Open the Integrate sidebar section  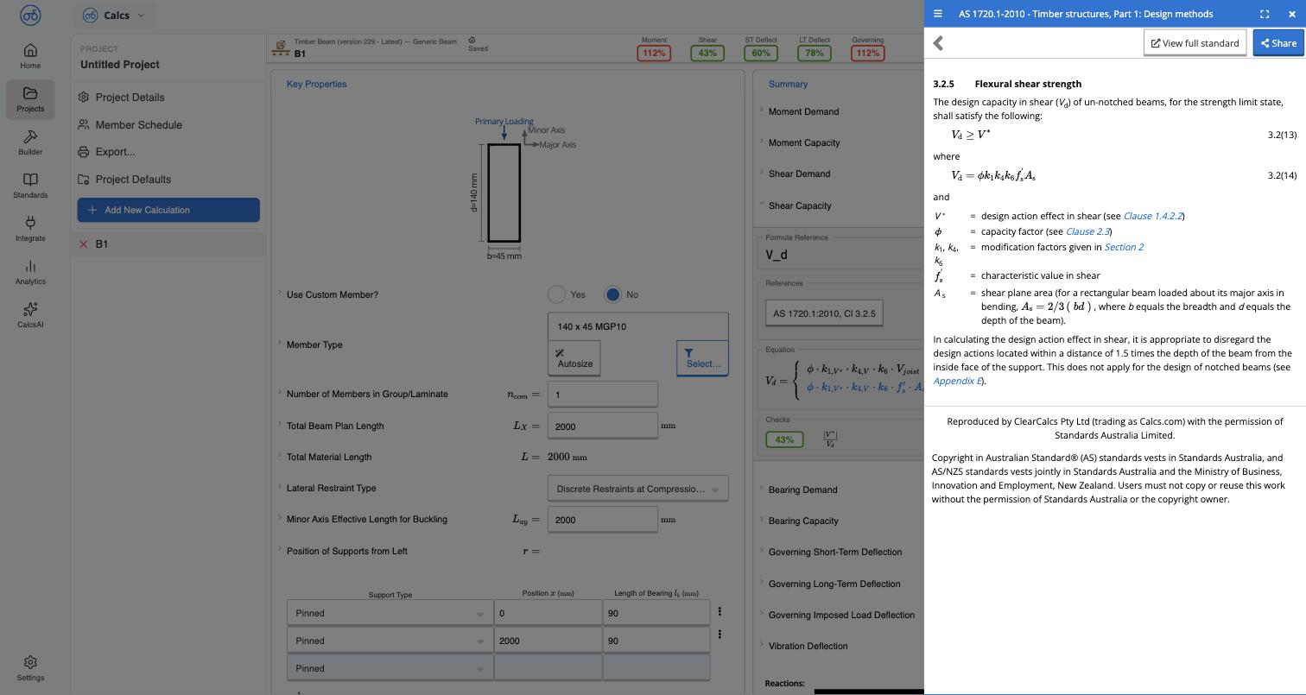coord(30,229)
